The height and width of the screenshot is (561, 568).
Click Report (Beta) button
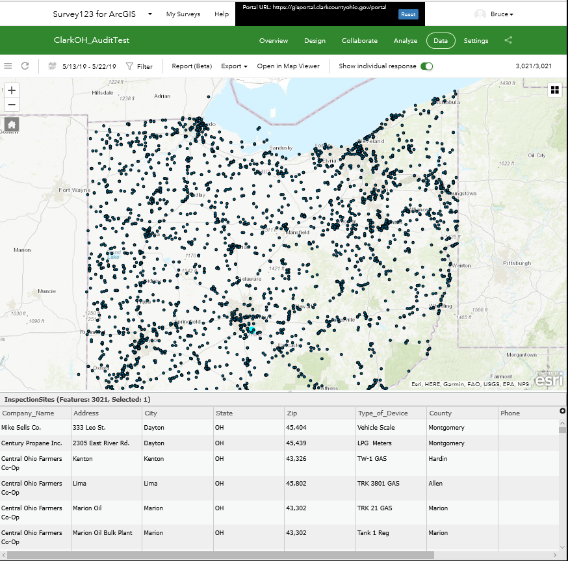pos(192,66)
